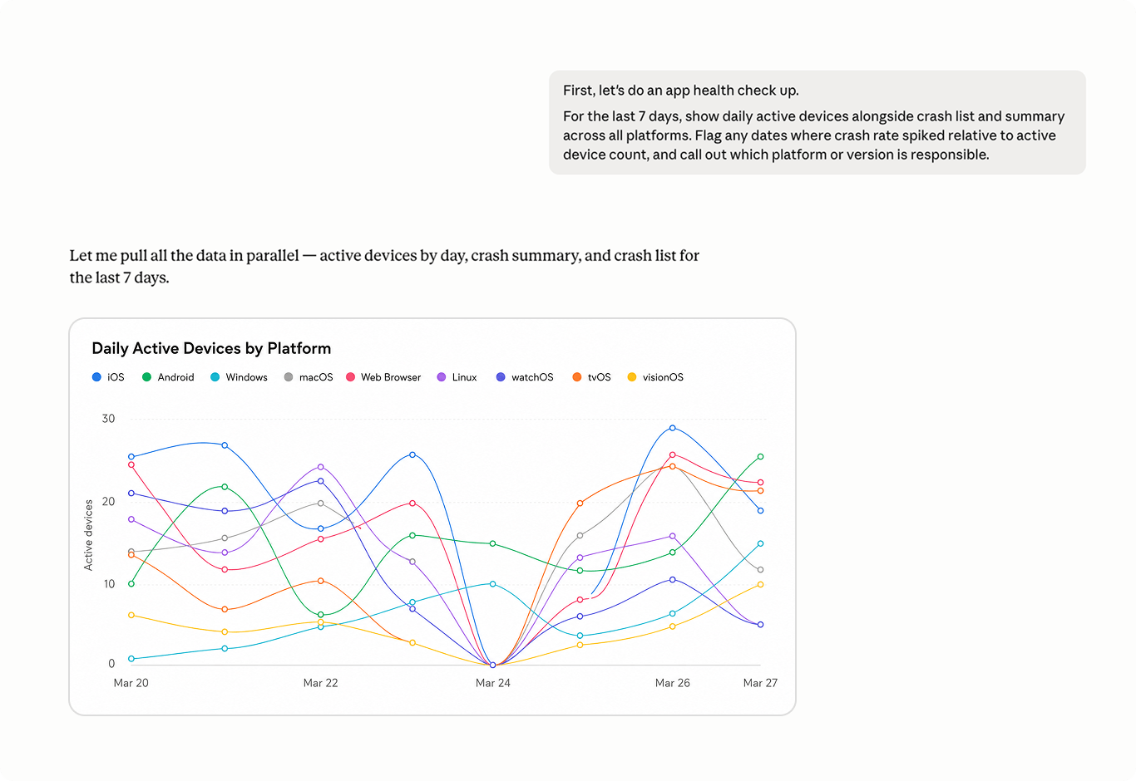This screenshot has width=1136, height=781.
Task: Select Web Browser legend item
Action: [383, 377]
